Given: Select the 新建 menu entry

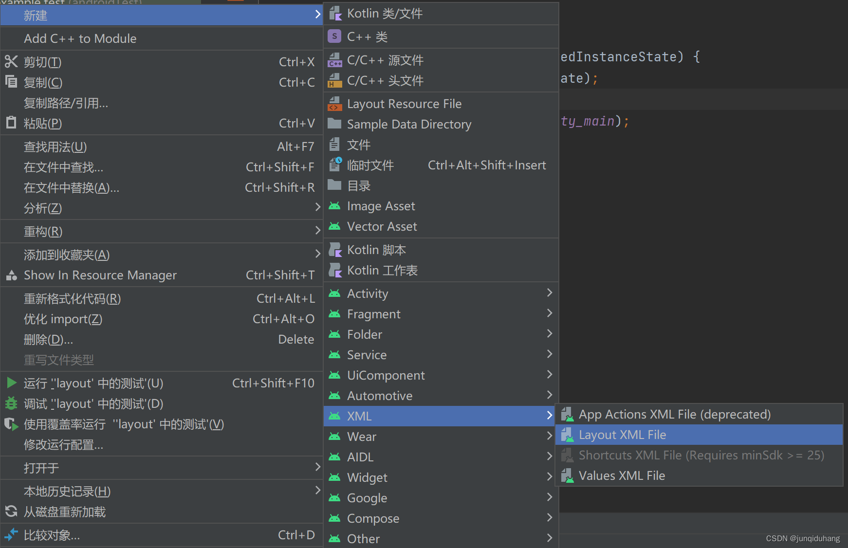Looking at the screenshot, I should [162, 15].
